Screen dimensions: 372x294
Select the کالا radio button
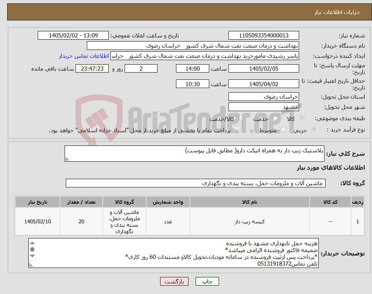[302, 118]
